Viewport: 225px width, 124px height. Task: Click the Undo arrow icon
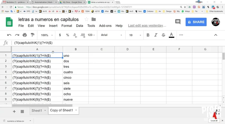pyautogui.click(x=9, y=35)
